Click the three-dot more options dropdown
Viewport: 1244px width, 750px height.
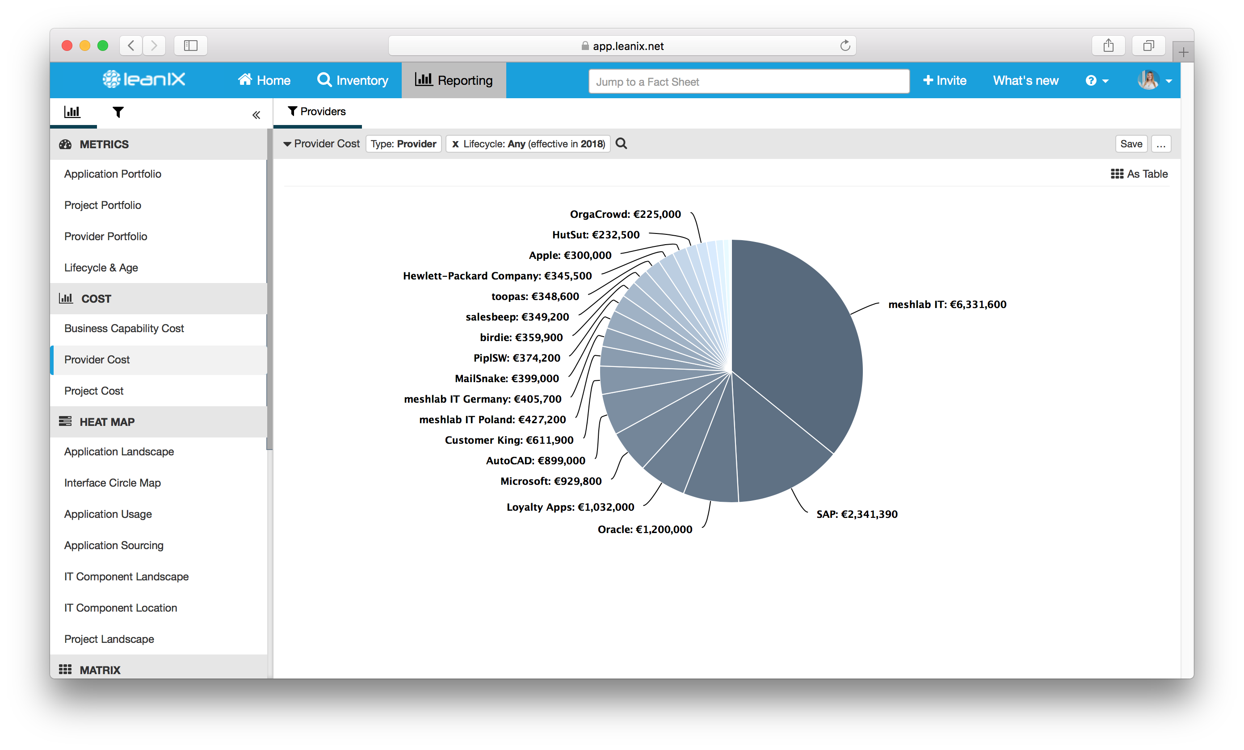click(x=1162, y=143)
